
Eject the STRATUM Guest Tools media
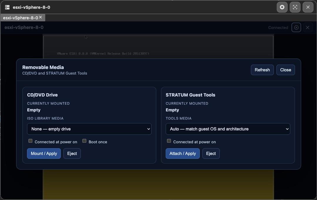click(211, 154)
